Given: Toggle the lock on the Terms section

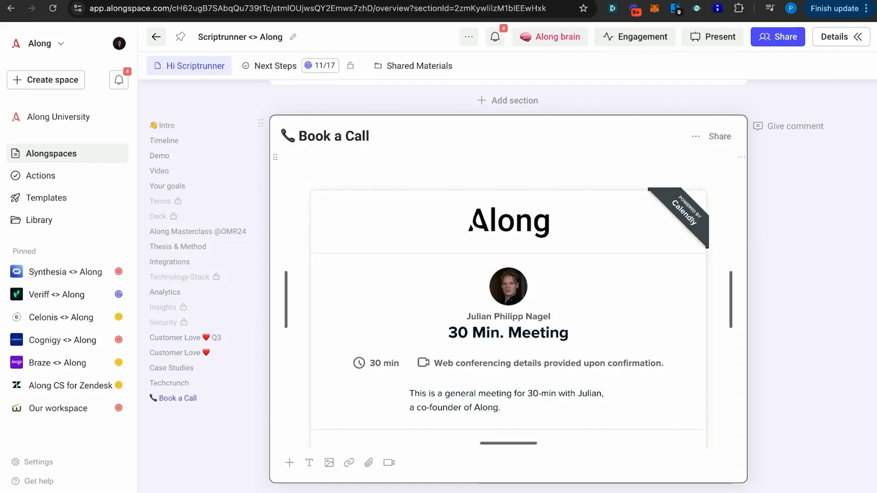Looking at the screenshot, I should click(178, 201).
